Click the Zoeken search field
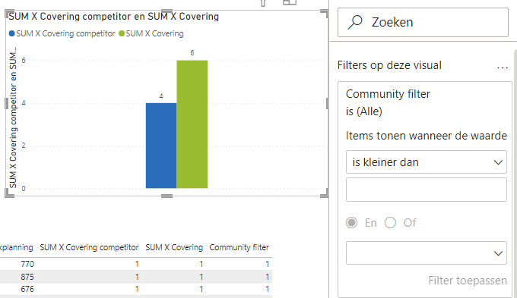This screenshot has width=517, height=298. pos(423,22)
